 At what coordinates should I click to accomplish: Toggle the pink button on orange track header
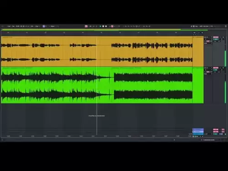coord(216,37)
